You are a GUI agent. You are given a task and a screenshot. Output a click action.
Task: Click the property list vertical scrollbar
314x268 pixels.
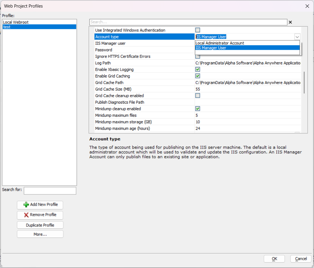tap(304, 82)
